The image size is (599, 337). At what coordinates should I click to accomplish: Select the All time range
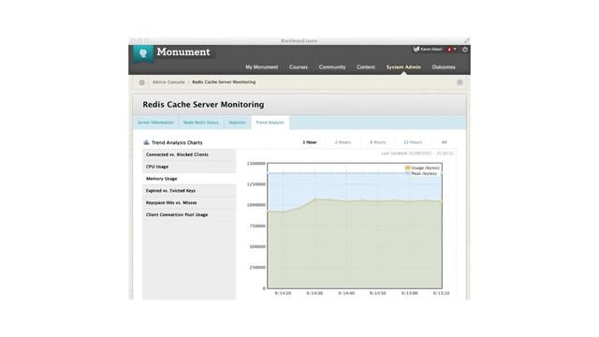click(444, 142)
